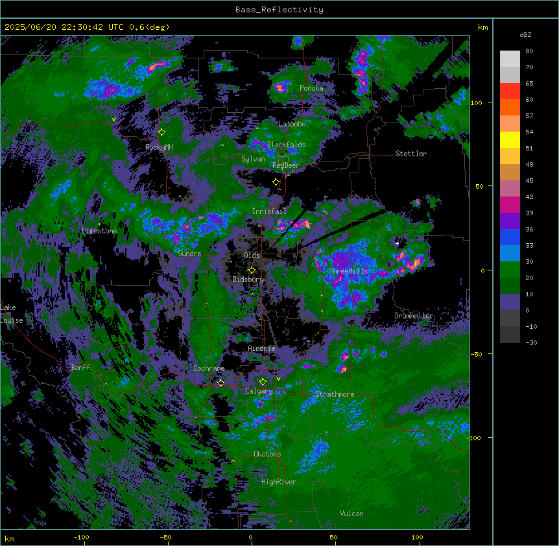
Task: Click the Didsbury city label
Action: click(248, 279)
